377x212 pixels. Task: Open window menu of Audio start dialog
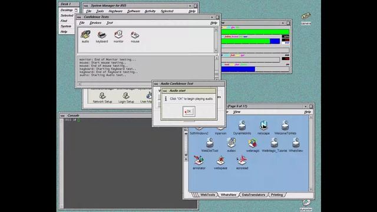pyautogui.click(x=165, y=91)
